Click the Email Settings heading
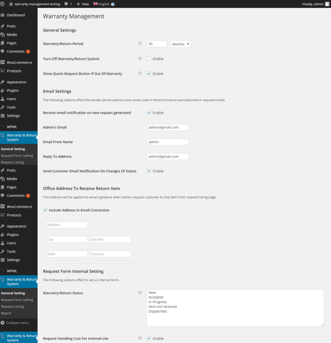This screenshot has width=331, height=343. point(57,91)
